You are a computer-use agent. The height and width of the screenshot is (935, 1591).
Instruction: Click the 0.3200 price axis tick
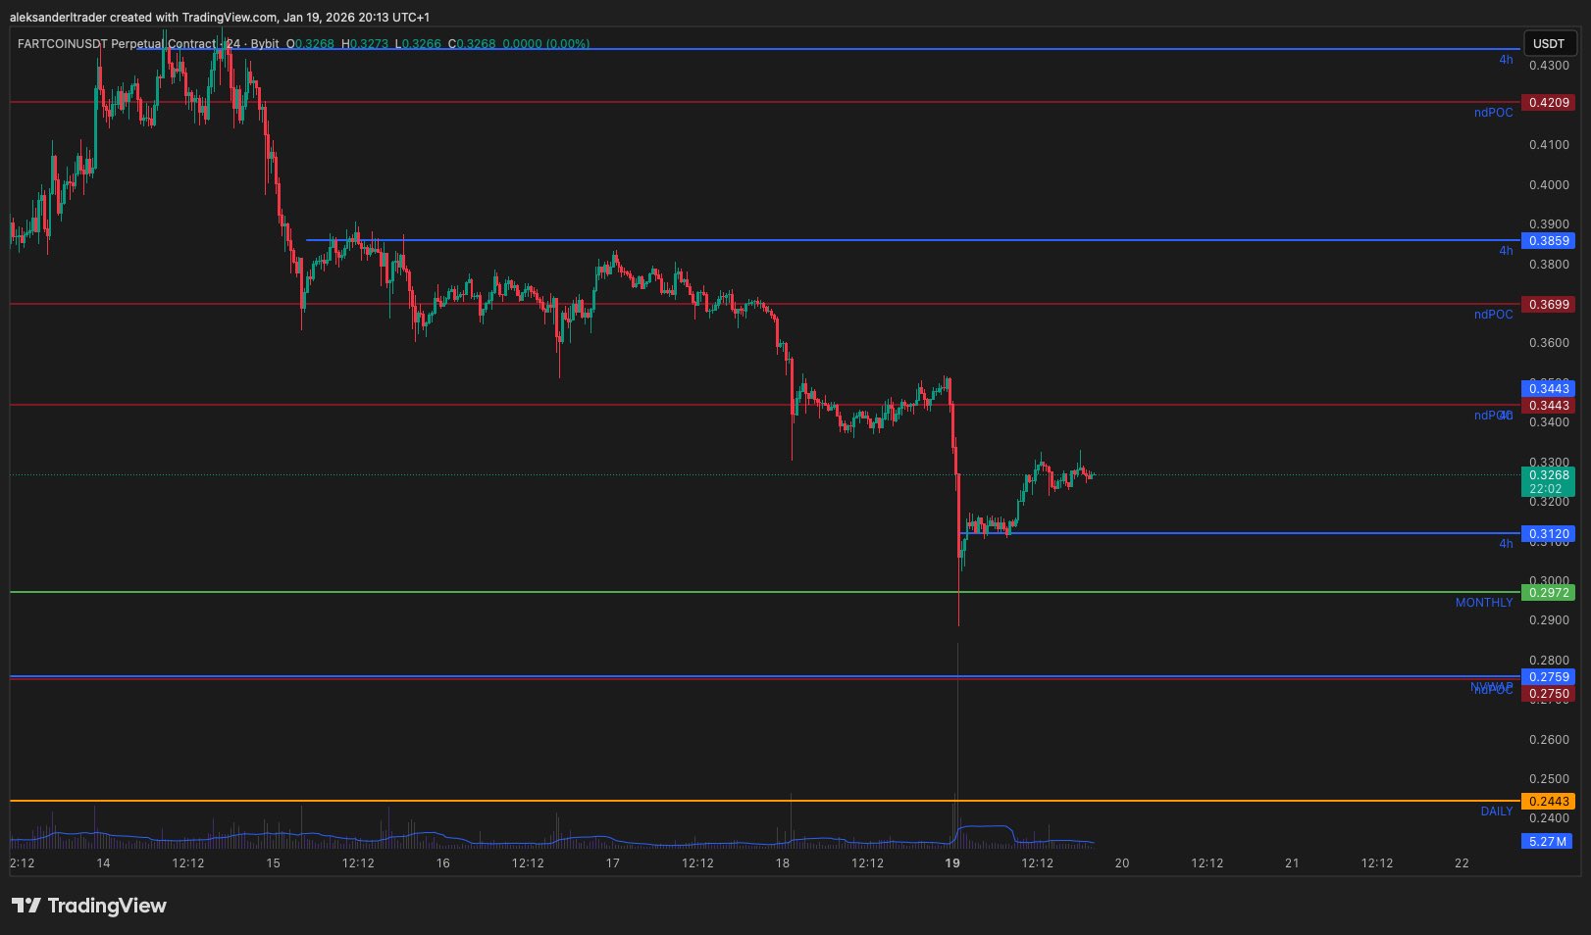(x=1549, y=502)
